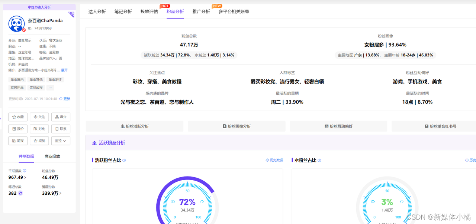476x224 pixels.
Task: Open PK 对比 comparison
Action: [x=39, y=129]
